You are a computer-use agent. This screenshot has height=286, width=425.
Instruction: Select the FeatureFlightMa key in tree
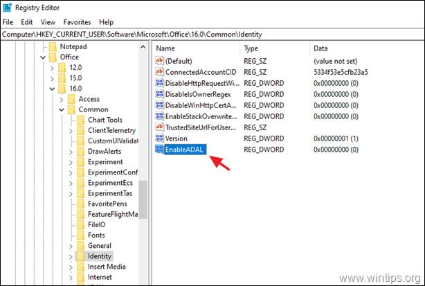click(113, 214)
